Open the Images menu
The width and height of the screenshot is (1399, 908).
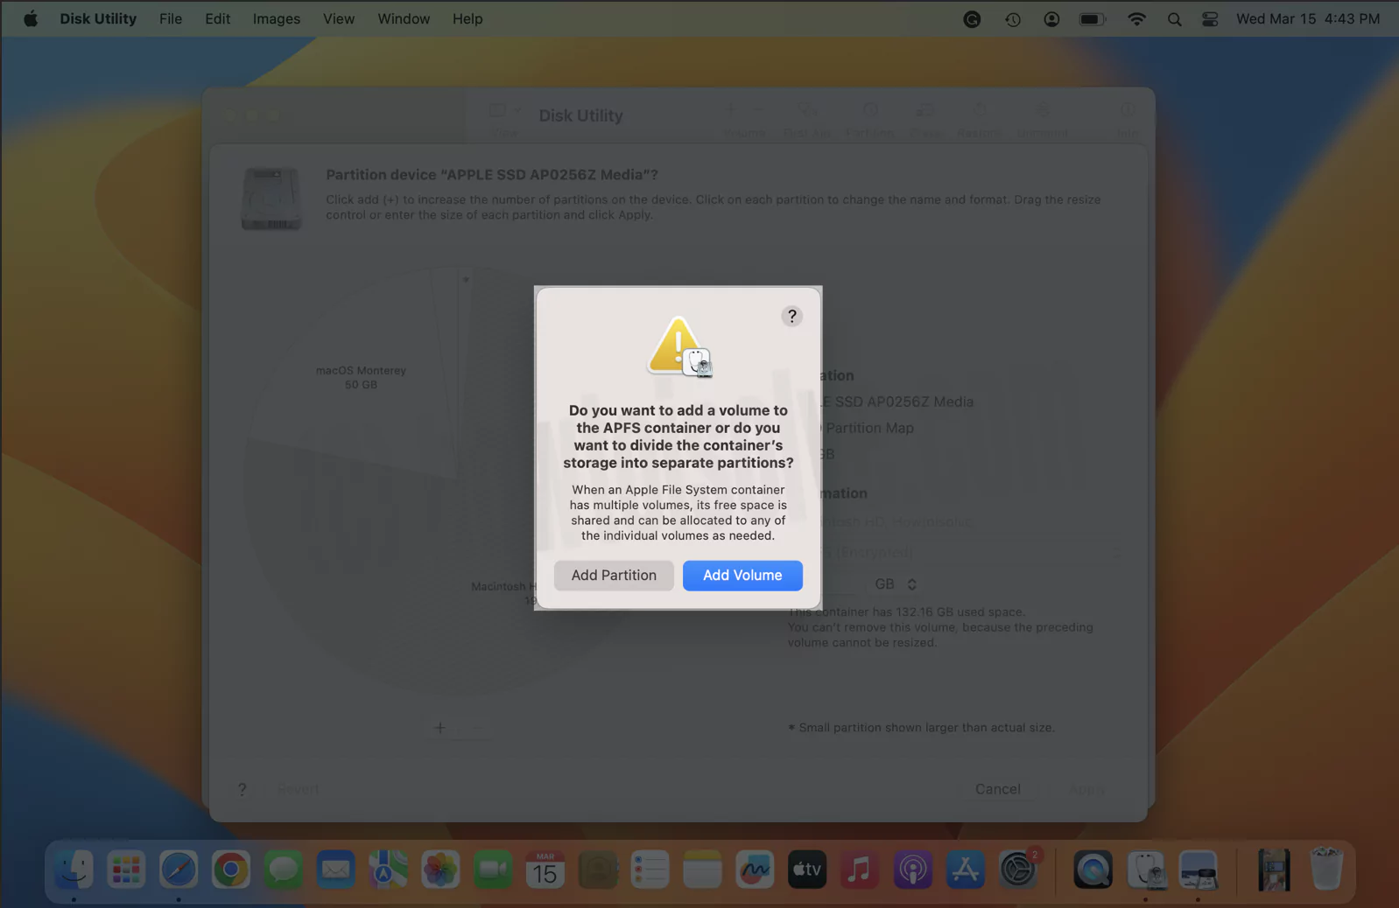coord(277,18)
